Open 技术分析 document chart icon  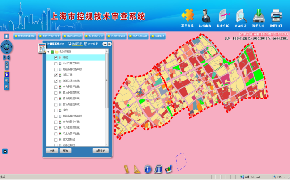coord(223,16)
